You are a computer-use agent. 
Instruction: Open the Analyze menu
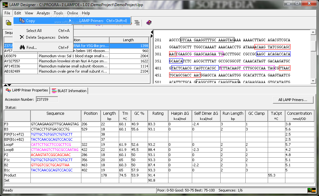click(43, 13)
